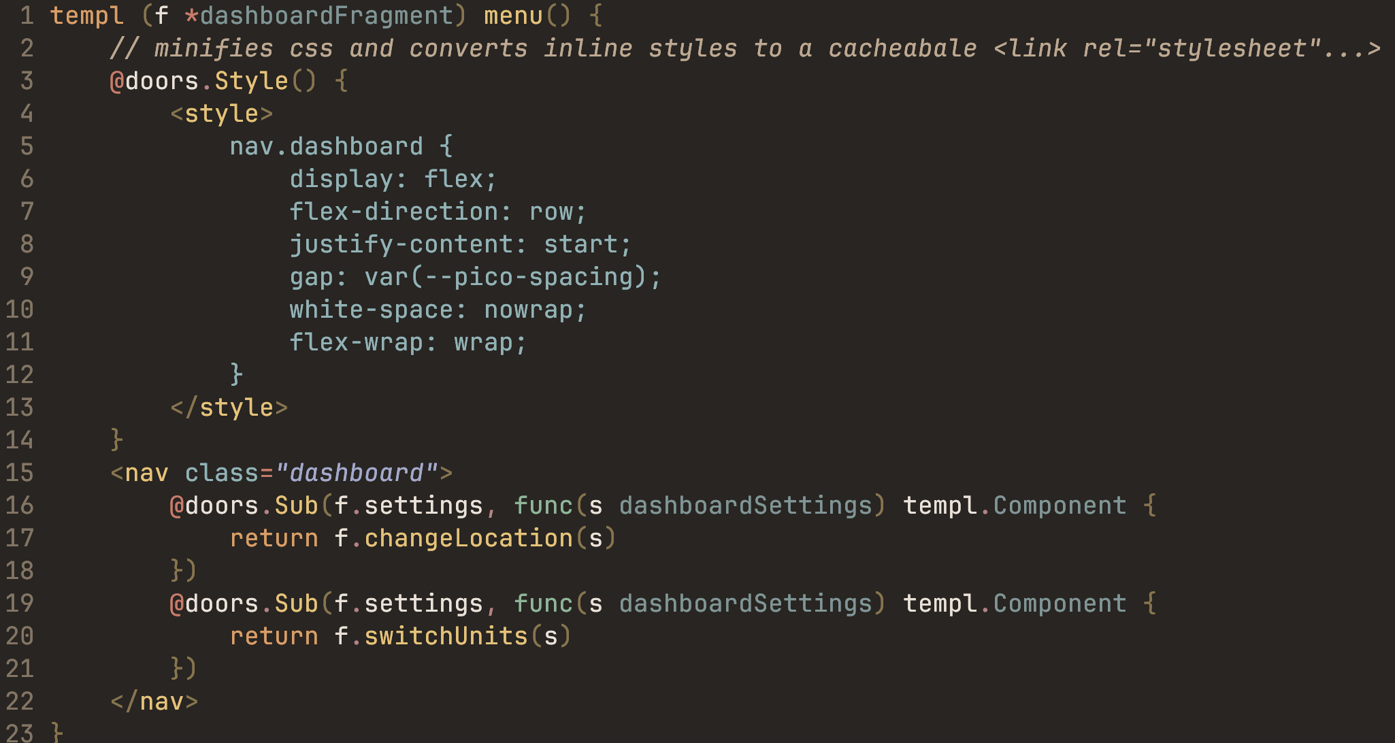Click the 'Style' call after @doors
1395x743 pixels.
(x=251, y=81)
